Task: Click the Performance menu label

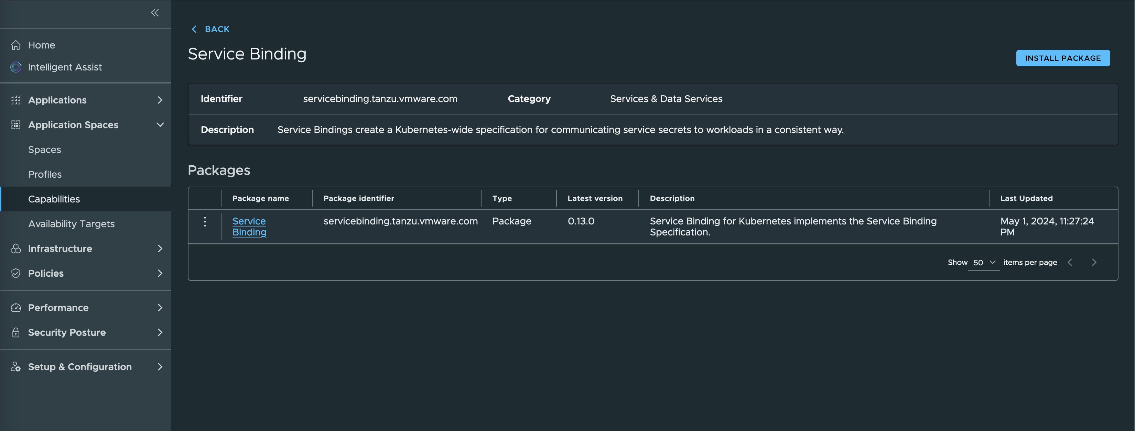Action: (x=58, y=307)
